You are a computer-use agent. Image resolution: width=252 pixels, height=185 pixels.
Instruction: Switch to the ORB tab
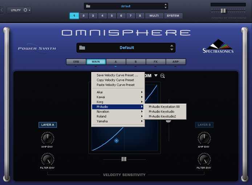[x=76, y=62]
